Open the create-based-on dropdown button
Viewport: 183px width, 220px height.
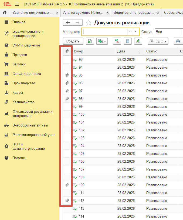(x=102, y=41)
